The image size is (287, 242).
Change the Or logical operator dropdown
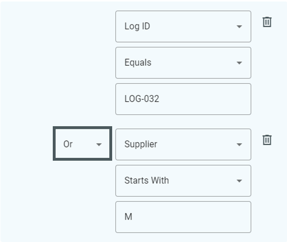pyautogui.click(x=82, y=143)
